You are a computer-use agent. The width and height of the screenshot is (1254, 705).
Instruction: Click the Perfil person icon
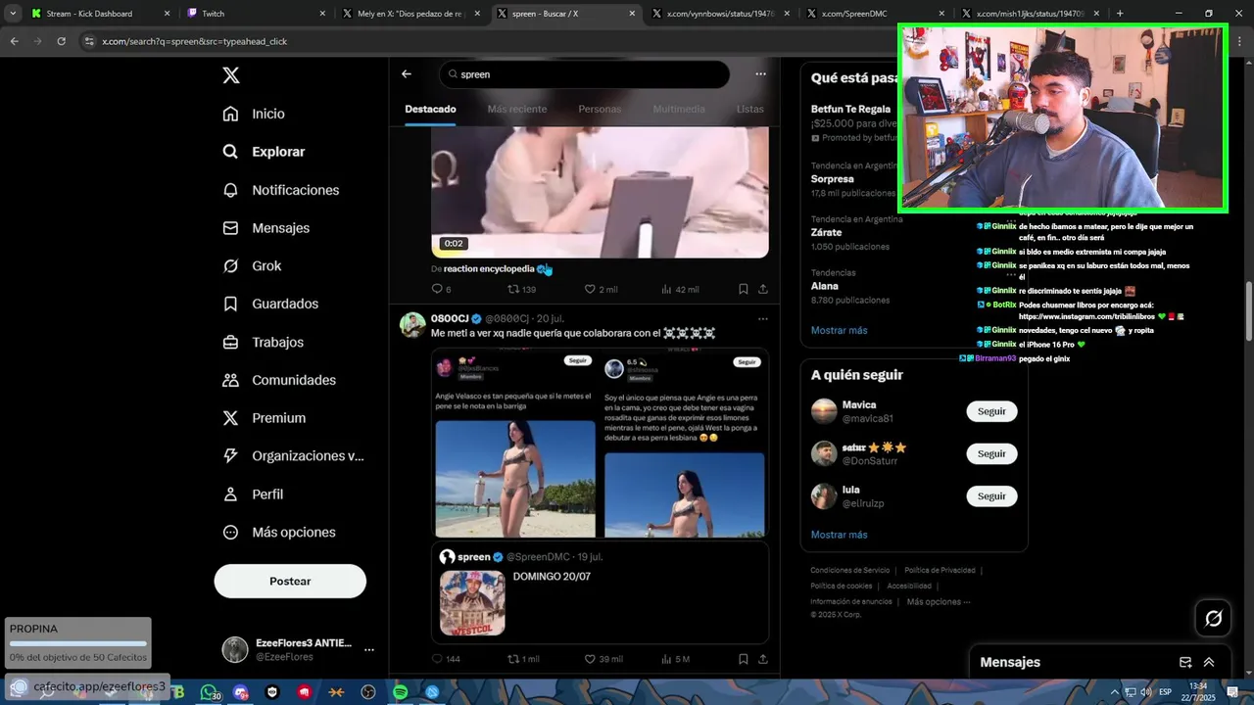click(x=230, y=494)
